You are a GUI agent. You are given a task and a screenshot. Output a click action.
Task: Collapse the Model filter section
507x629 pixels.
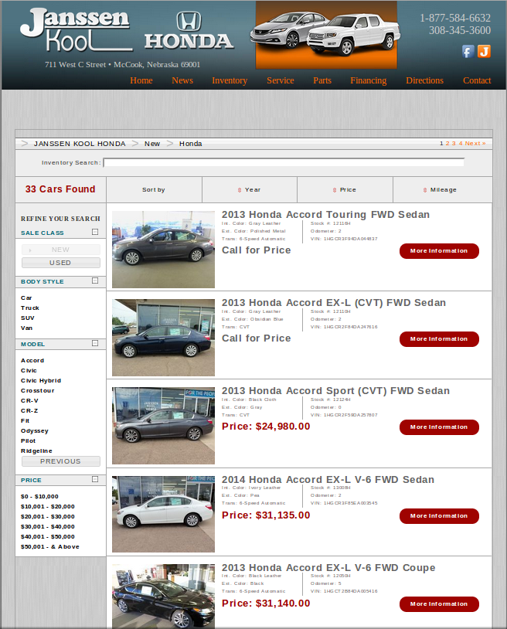(x=95, y=343)
